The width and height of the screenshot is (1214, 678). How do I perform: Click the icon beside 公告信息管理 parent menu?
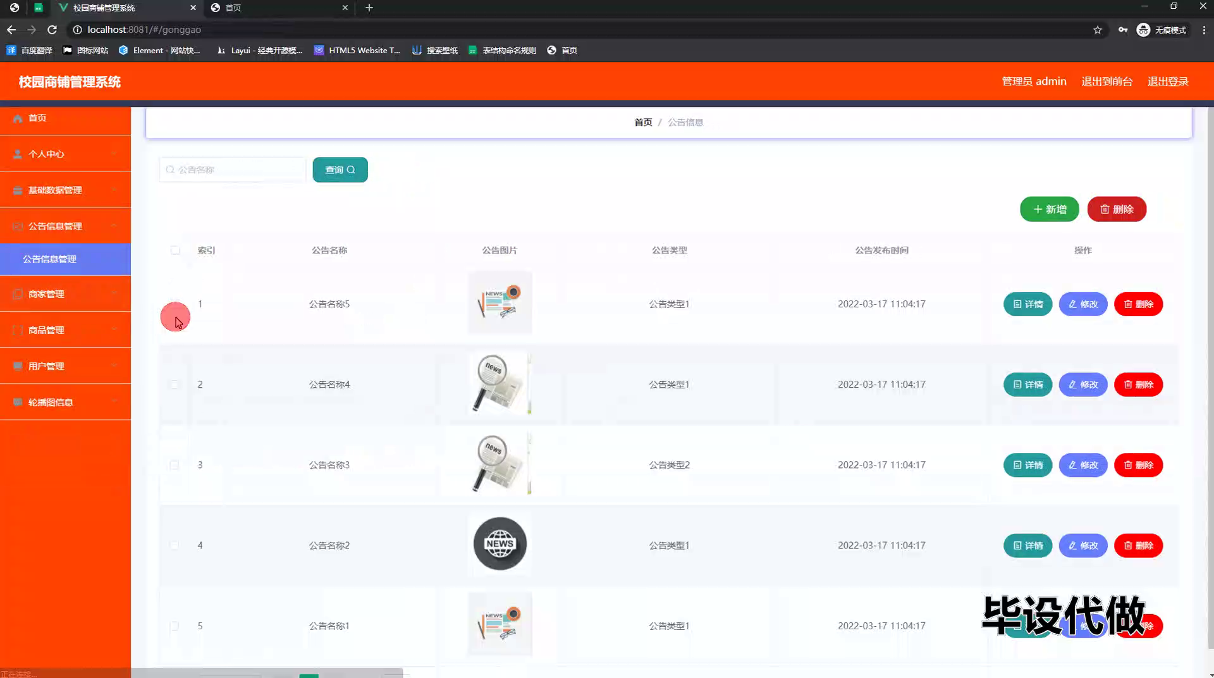[18, 226]
